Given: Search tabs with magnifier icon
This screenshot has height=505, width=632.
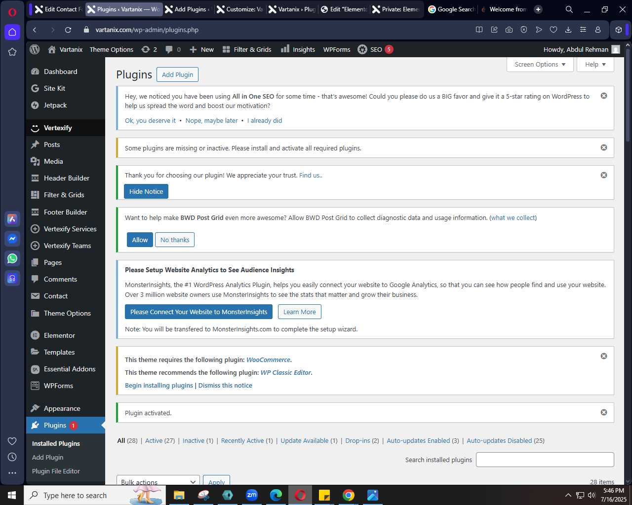Looking at the screenshot, I should (569, 9).
